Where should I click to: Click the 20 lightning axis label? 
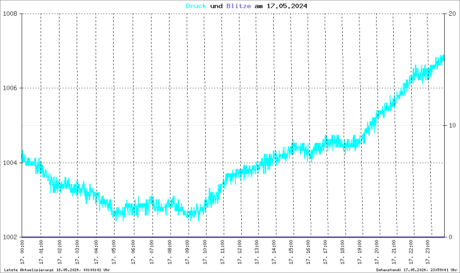pos(452,14)
